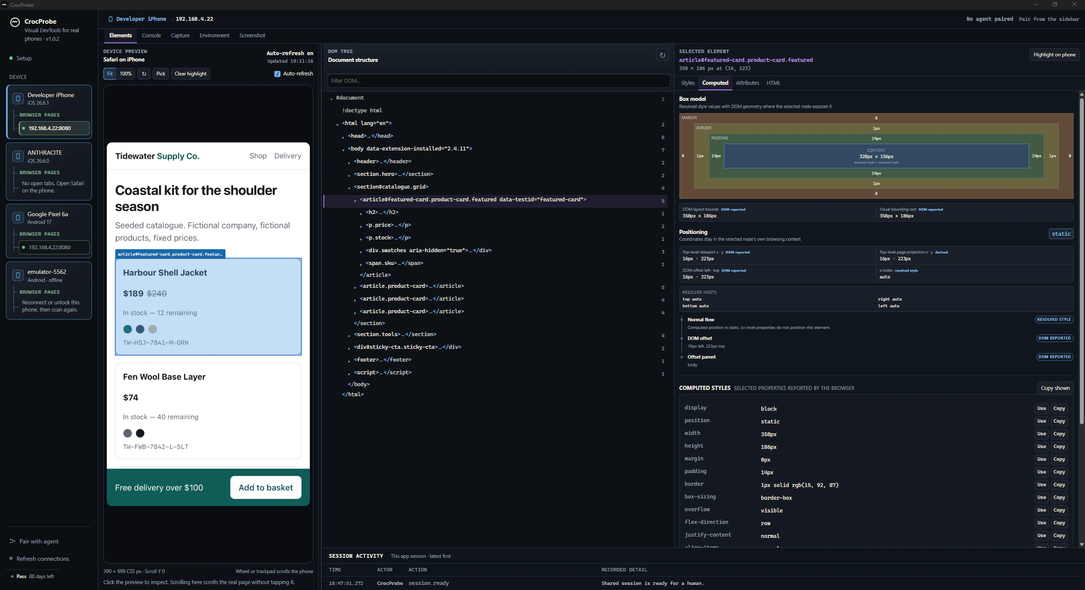Toggle the Auto-refresh checkbox
The width and height of the screenshot is (1085, 590).
(x=277, y=74)
